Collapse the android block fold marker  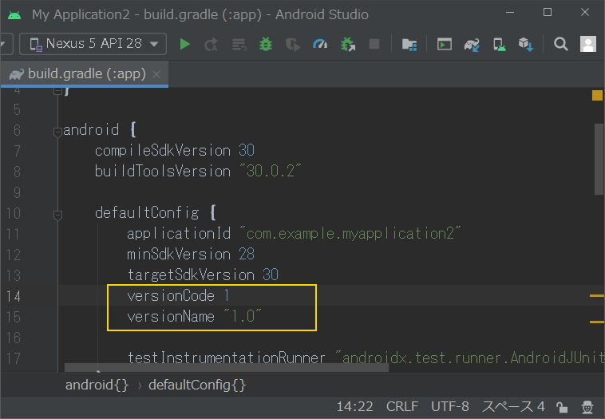[x=57, y=132]
